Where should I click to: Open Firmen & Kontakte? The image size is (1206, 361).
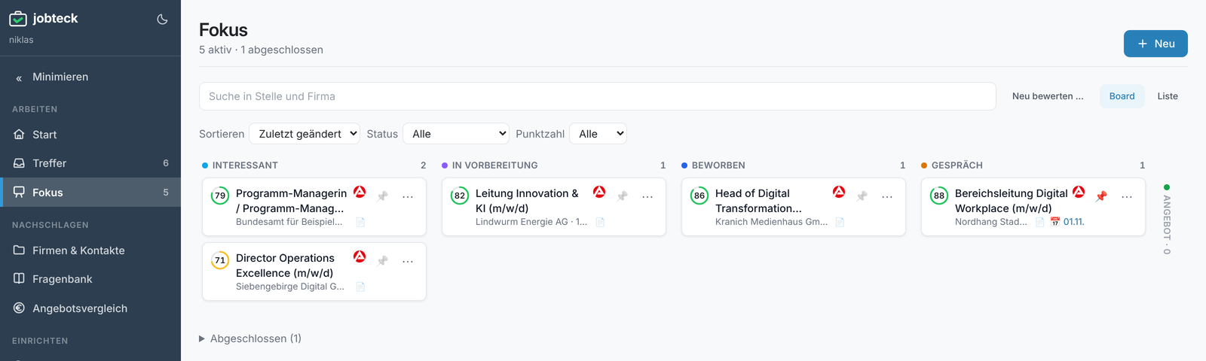pos(90,250)
